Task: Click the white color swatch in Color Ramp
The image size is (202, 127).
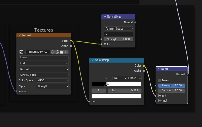Action: tap(116, 97)
